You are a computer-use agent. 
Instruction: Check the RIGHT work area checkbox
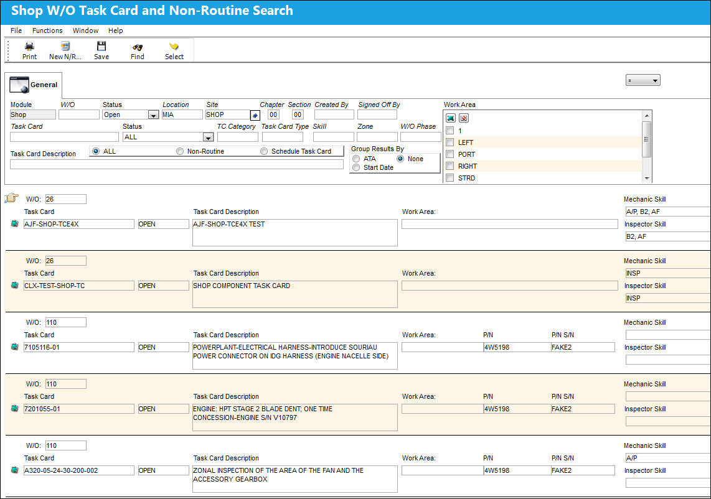[450, 166]
